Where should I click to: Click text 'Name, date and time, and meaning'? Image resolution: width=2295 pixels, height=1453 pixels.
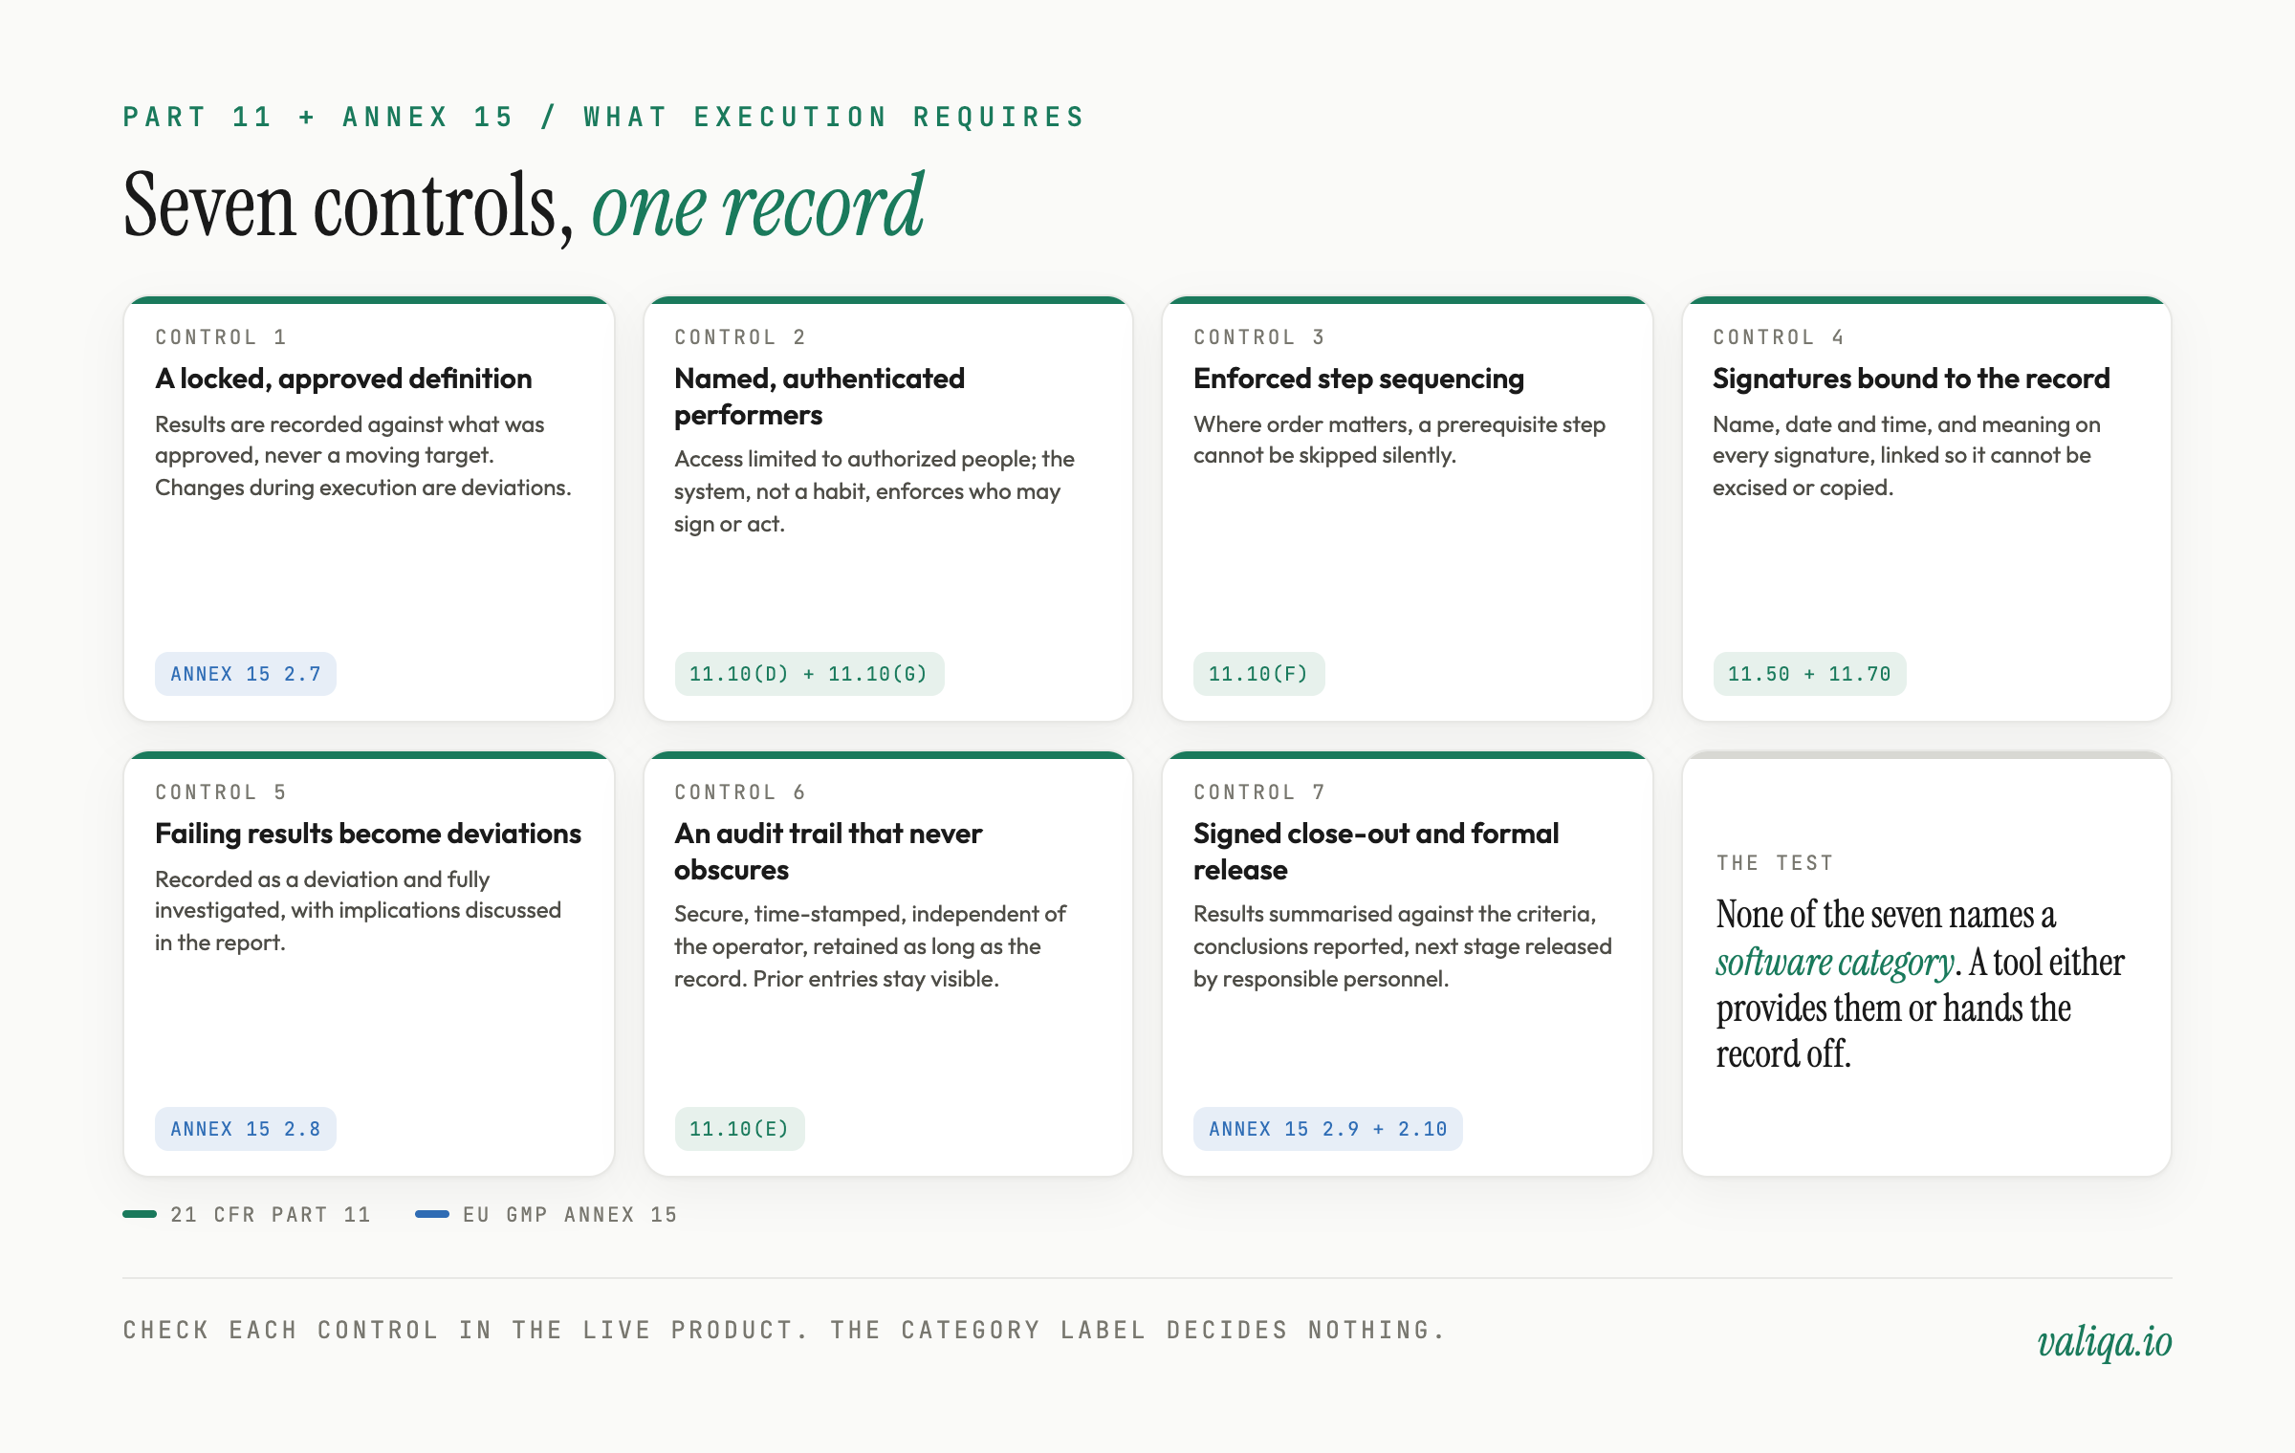coord(1891,424)
